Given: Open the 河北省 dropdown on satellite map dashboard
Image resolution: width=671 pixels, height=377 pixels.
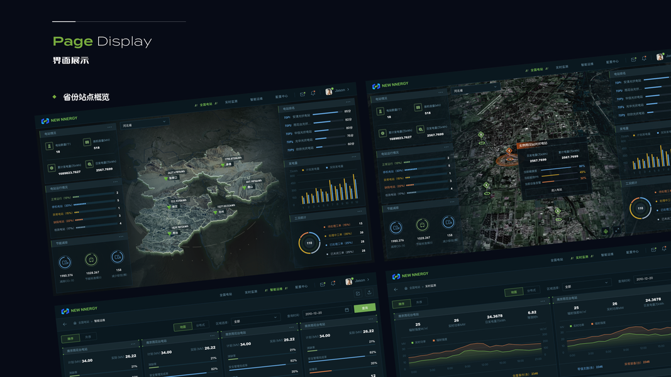Looking at the screenshot, I should click(x=475, y=89).
